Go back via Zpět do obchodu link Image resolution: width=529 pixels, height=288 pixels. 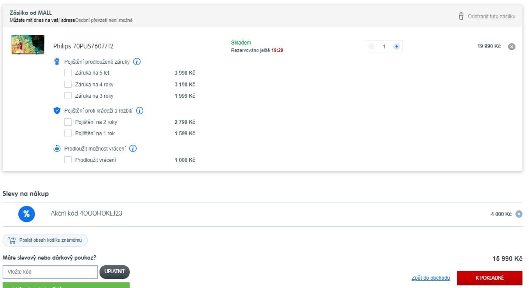coord(431,278)
